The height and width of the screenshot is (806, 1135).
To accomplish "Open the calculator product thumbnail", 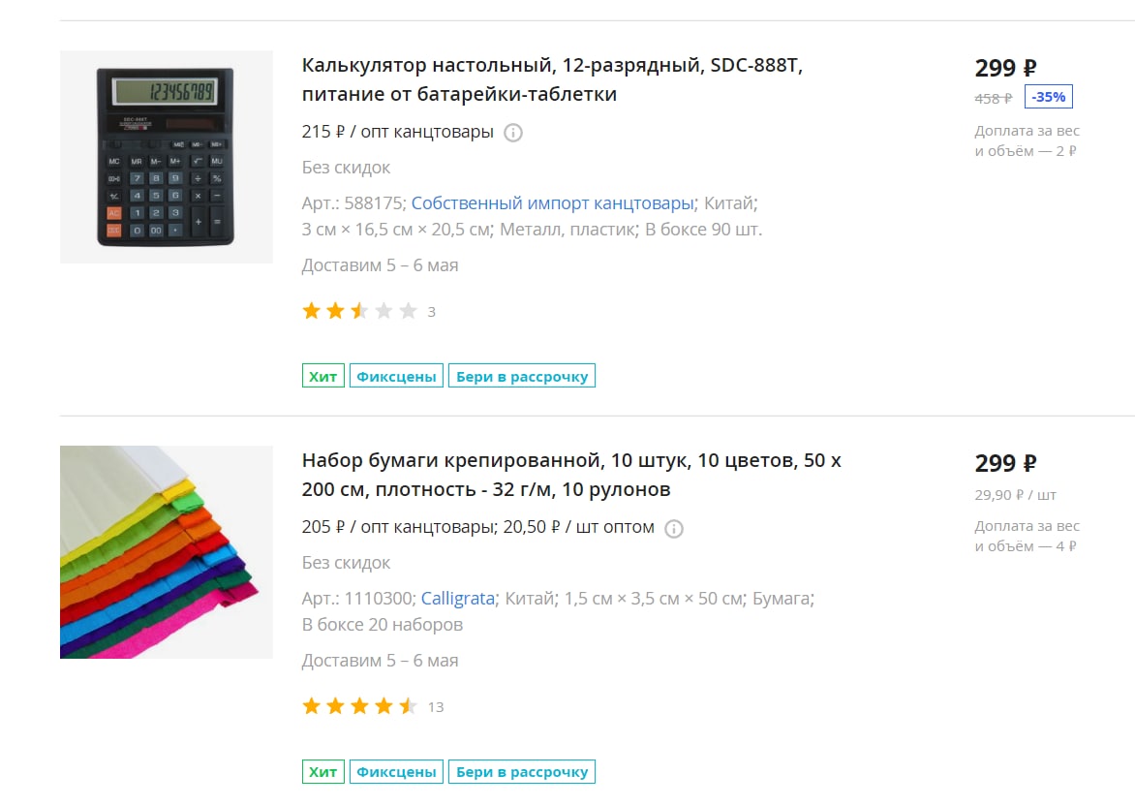I will (167, 157).
